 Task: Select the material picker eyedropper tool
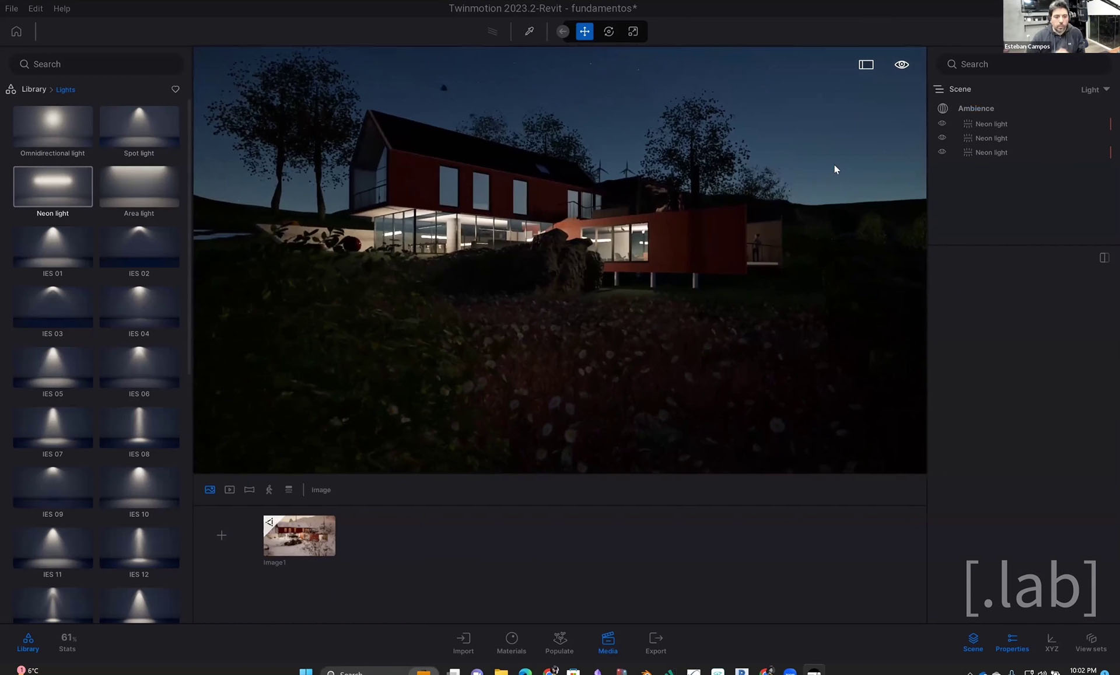tap(529, 32)
